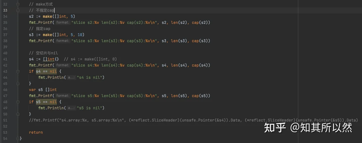The height and width of the screenshot is (143, 362).
Task: Click the 'a...:' parameter hint on line 44
Action: coord(71,78)
